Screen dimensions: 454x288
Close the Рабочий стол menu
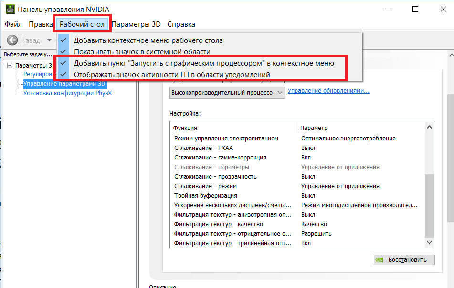tap(82, 24)
